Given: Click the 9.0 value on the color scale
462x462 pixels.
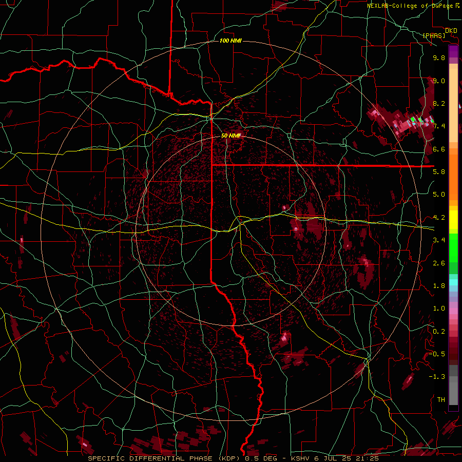Looking at the screenshot, I should click(439, 81).
